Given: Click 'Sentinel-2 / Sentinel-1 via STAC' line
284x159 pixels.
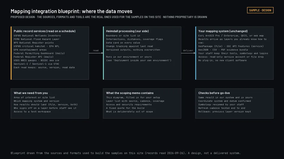Looking at the screenshot, I should point(36,64).
